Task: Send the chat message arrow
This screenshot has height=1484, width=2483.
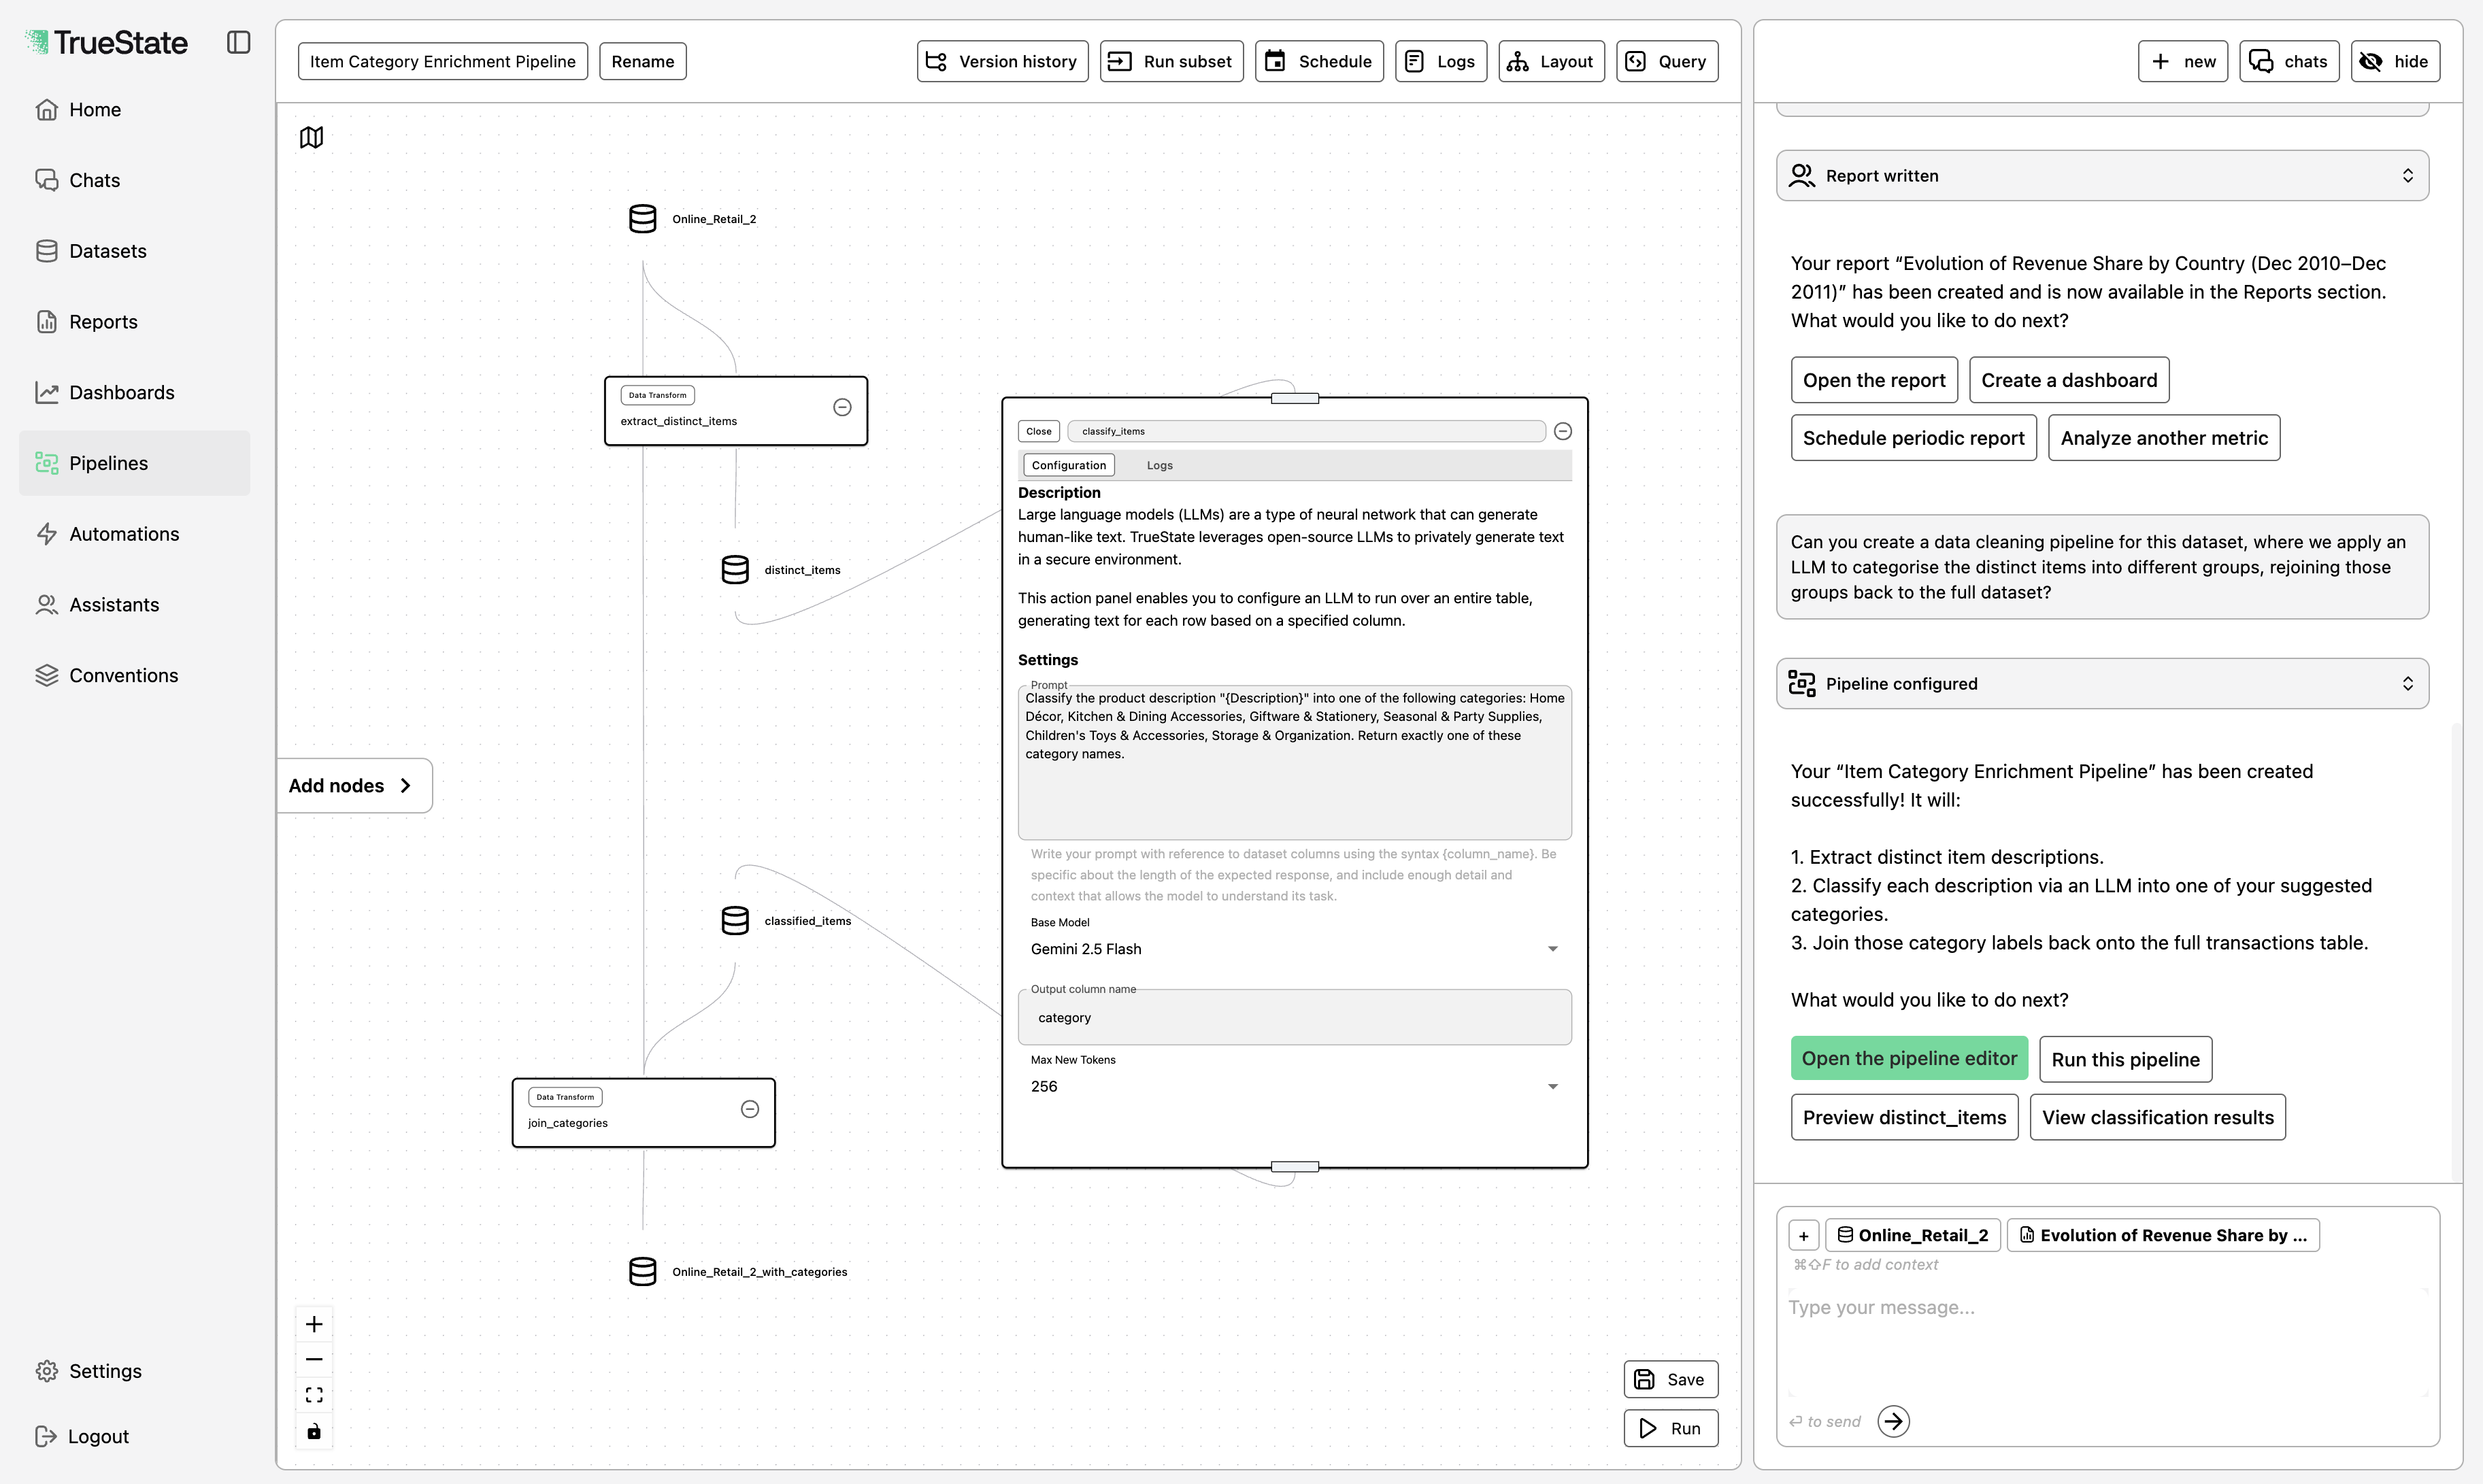Action: pos(1893,1421)
